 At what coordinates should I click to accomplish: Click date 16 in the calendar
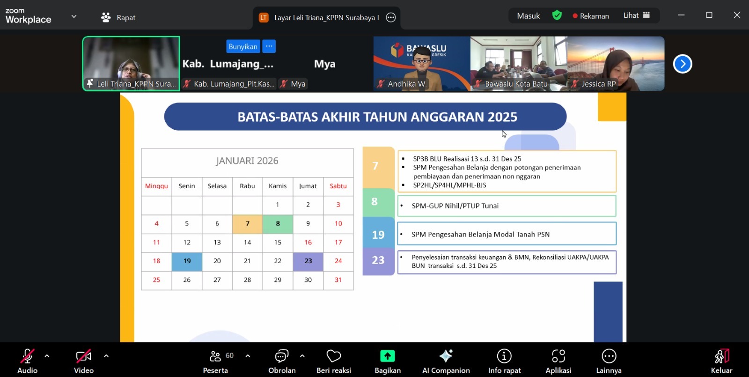point(308,242)
